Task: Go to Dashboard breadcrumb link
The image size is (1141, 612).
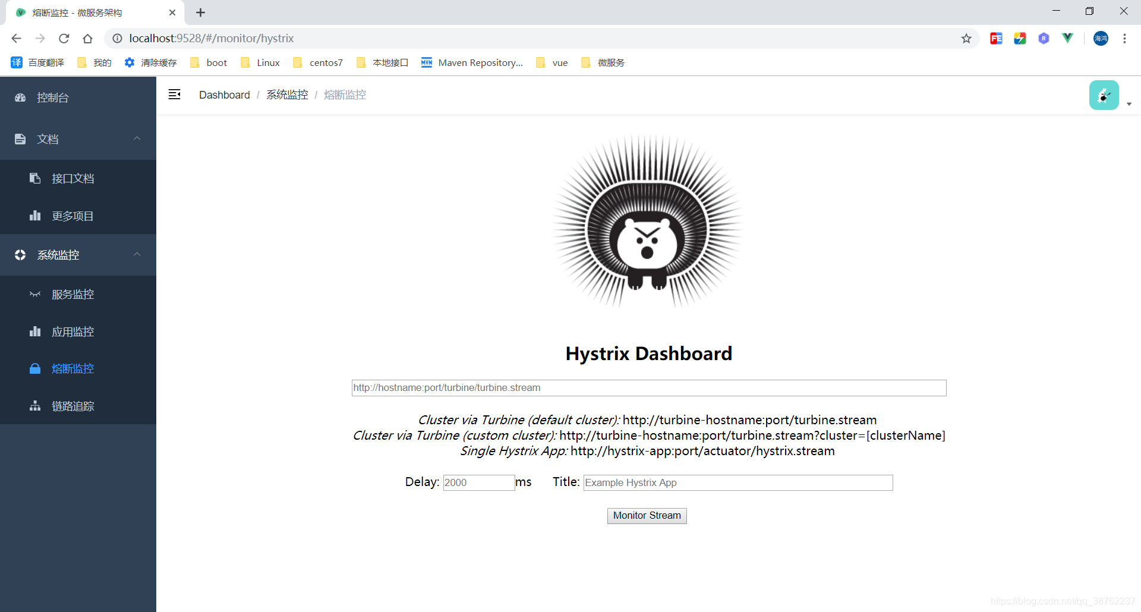Action: 225,95
